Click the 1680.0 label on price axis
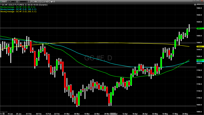This screenshot has height=115, width=204. [x=199, y=105]
